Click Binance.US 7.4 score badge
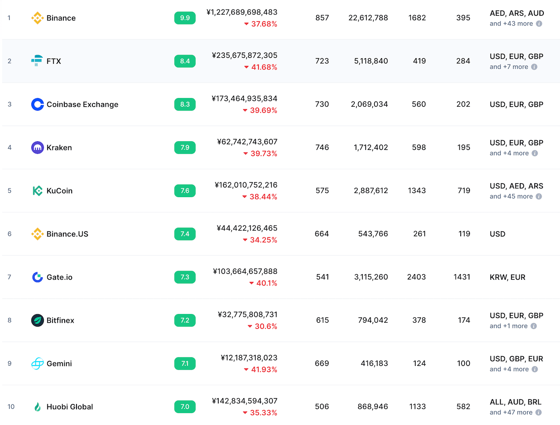 185,234
